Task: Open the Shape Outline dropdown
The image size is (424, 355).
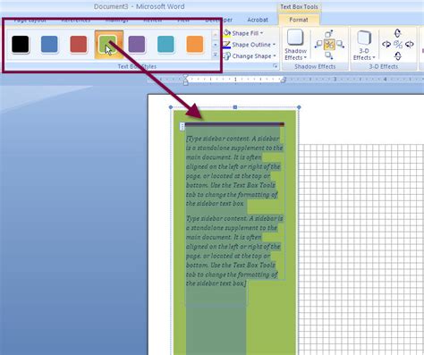Action: pos(250,45)
